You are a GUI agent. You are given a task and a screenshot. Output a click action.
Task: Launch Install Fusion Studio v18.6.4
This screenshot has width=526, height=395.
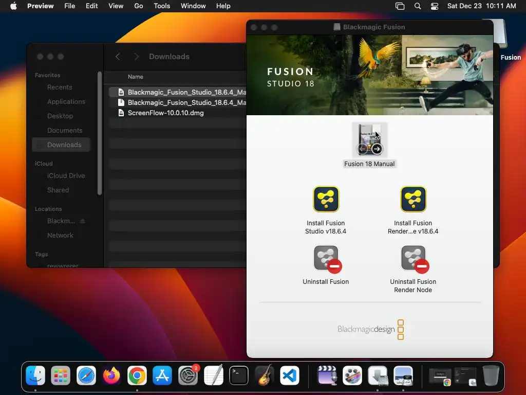(x=326, y=199)
